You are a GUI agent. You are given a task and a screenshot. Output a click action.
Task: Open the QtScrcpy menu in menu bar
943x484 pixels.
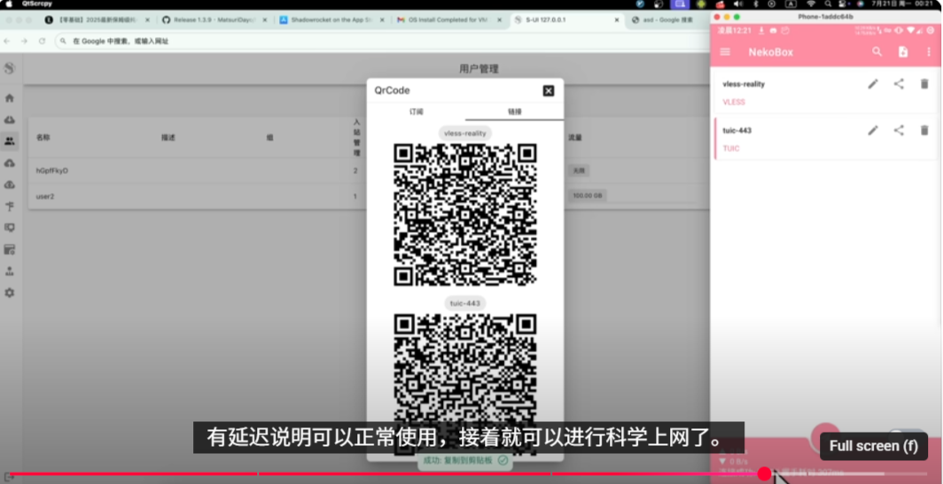point(37,4)
